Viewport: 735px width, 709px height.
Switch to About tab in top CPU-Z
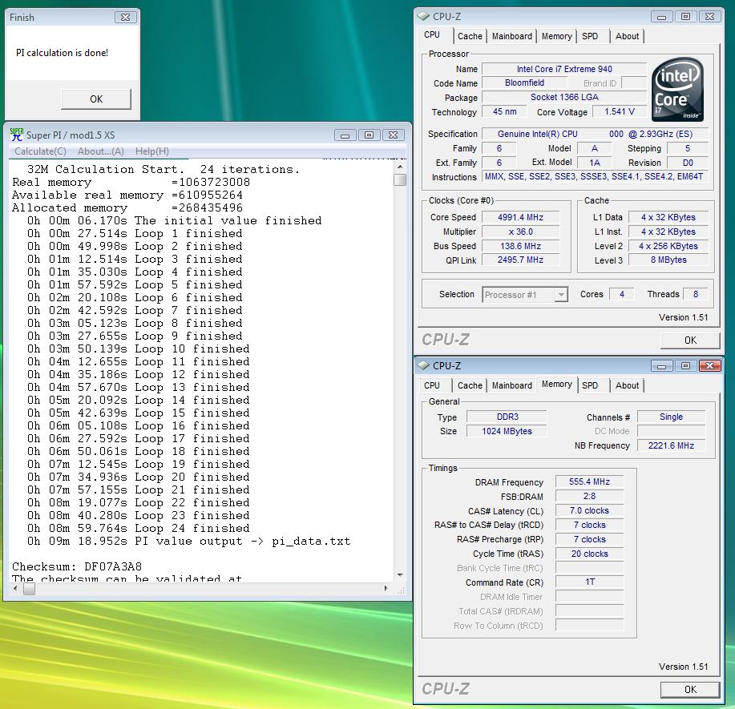[x=627, y=36]
